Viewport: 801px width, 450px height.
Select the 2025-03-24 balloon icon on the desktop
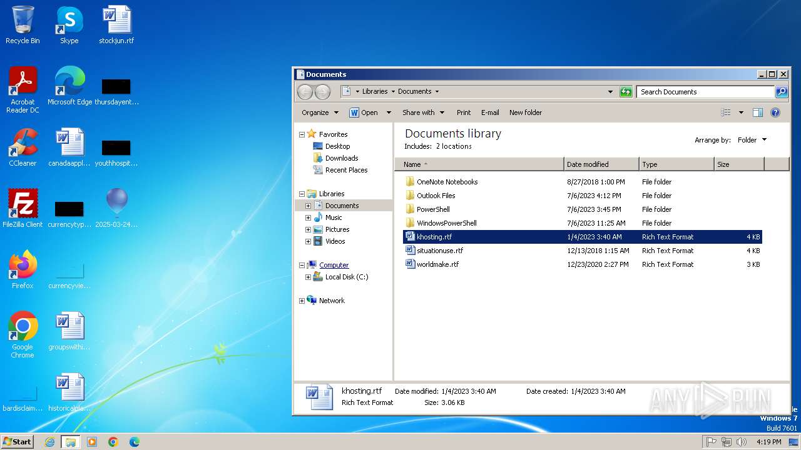click(116, 209)
